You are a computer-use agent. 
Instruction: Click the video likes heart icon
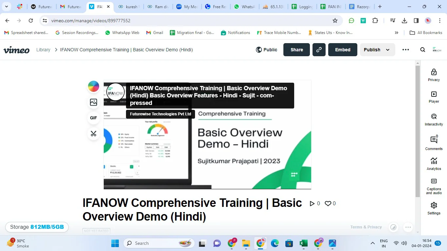[x=328, y=203]
